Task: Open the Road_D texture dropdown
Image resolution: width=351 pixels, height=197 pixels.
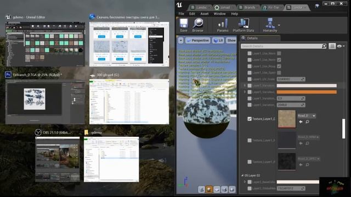Action: click(x=307, y=115)
